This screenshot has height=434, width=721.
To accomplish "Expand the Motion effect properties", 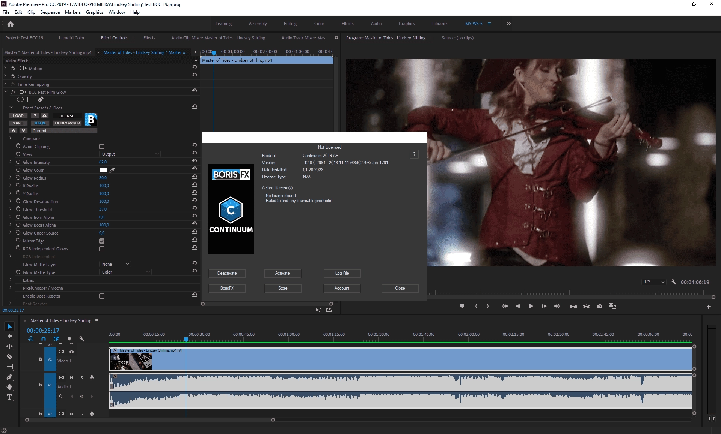I will pyautogui.click(x=5, y=68).
